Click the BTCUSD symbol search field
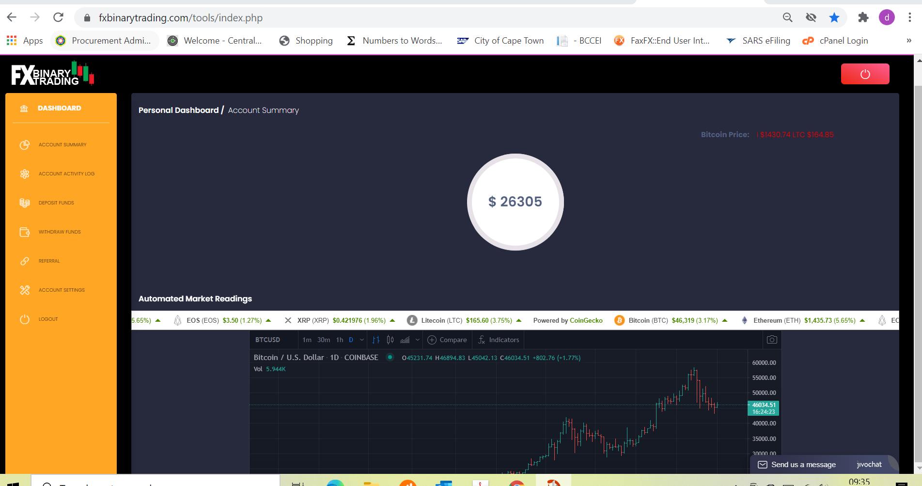The image size is (922, 486). 268,340
